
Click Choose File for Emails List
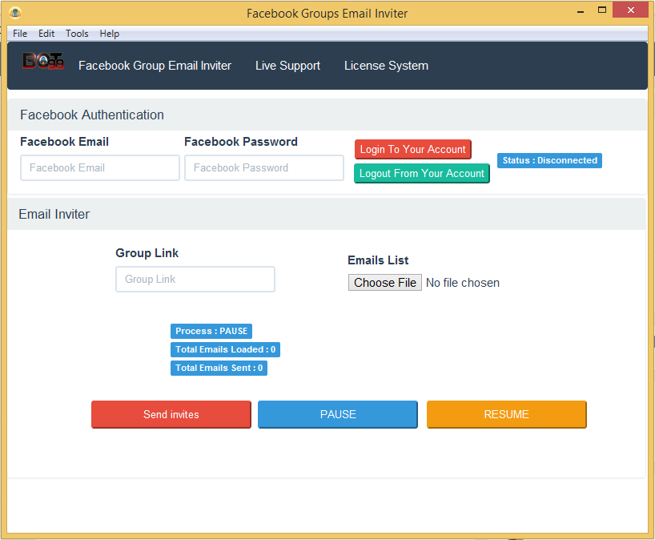point(385,282)
